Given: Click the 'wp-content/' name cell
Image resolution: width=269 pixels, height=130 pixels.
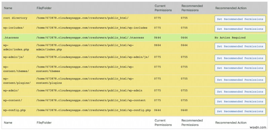Looking at the screenshot, I should tap(13, 100).
